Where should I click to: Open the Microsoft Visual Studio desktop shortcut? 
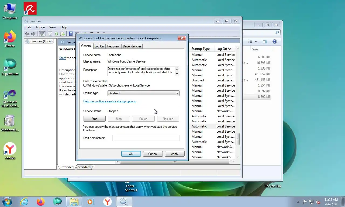[10, 99]
